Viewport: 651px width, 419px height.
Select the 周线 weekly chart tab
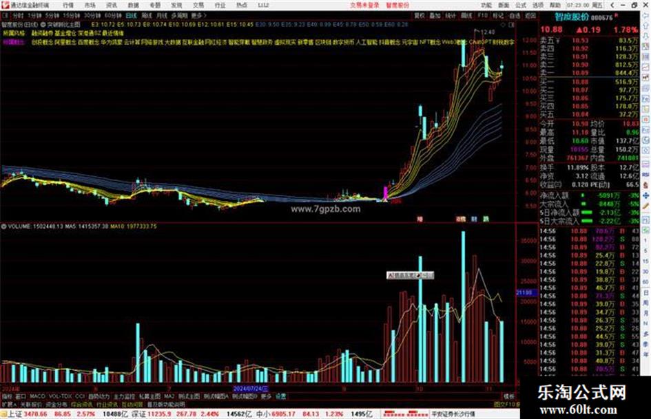point(147,15)
